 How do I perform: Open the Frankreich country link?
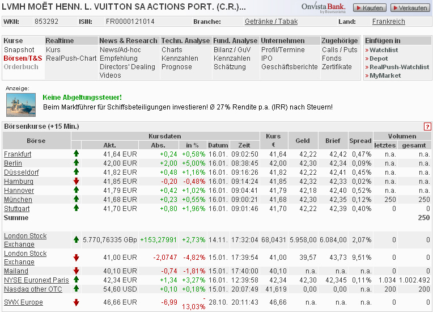pos(389,22)
